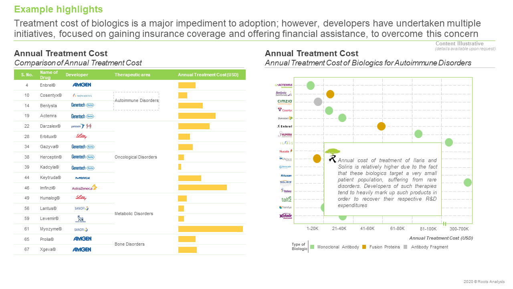The width and height of the screenshot is (513, 289).
Task: Click the Enbrel logo on the chart axis
Action: [x=285, y=126]
